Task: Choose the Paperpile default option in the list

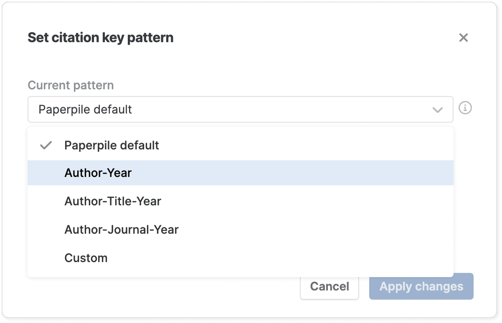Action: coord(112,145)
